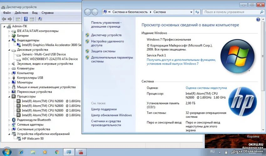Click the Mice and pointing devices icon
This screenshot has height=156, width=266.
pos(14,87)
